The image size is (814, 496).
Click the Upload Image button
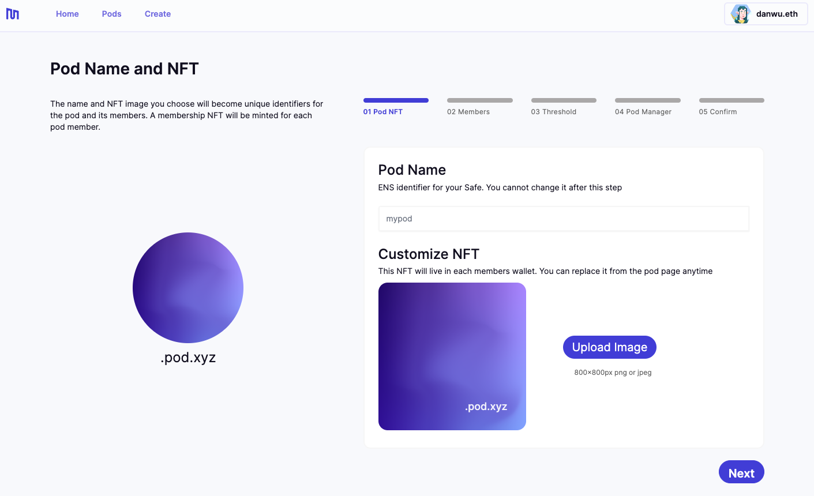(610, 347)
